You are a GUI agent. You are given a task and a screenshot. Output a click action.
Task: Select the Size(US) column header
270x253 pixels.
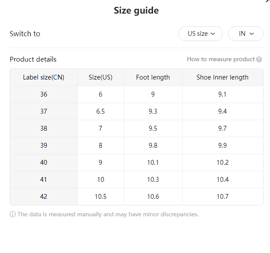pos(100,77)
